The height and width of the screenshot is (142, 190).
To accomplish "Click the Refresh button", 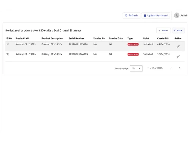I will coord(131,16).
